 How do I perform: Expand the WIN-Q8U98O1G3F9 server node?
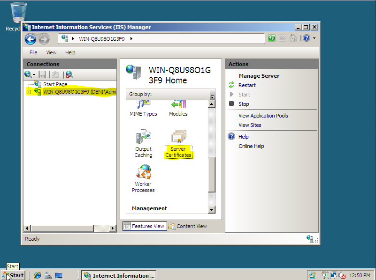click(29, 92)
